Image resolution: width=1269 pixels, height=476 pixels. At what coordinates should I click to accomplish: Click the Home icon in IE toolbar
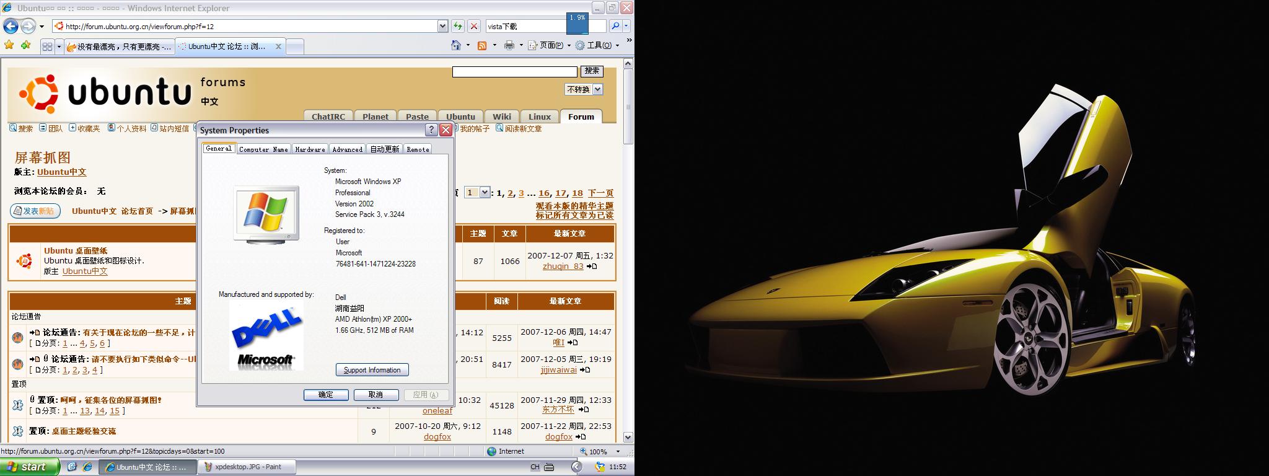456,45
